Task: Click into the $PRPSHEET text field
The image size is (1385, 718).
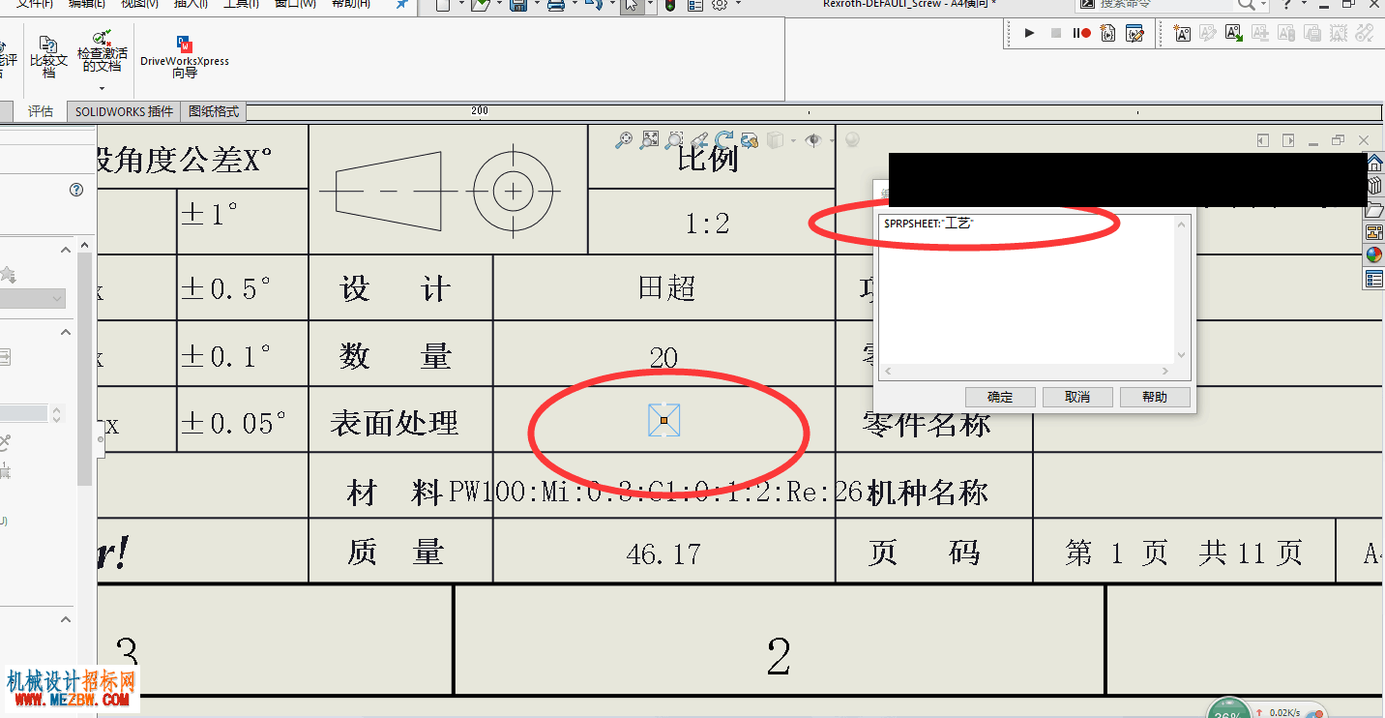Action: click(1026, 289)
